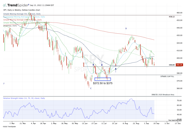This screenshot has height=128, width=186.
Task: Click the '5. Sep' date on the time axis
Action: (146, 123)
